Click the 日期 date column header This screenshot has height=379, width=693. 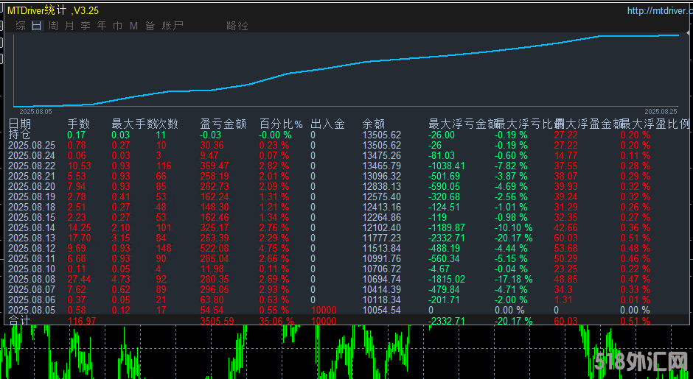point(20,124)
